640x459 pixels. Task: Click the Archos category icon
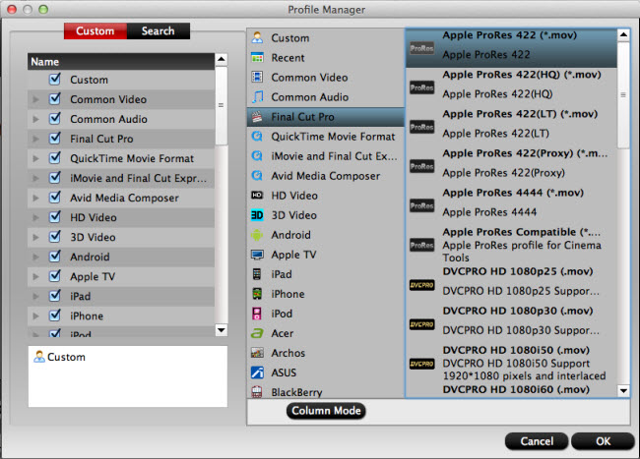tap(257, 353)
